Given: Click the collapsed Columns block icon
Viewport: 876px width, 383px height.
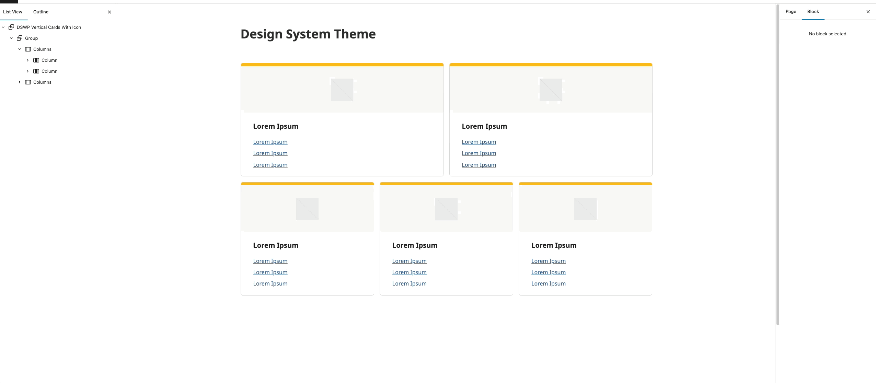Looking at the screenshot, I should (x=28, y=82).
